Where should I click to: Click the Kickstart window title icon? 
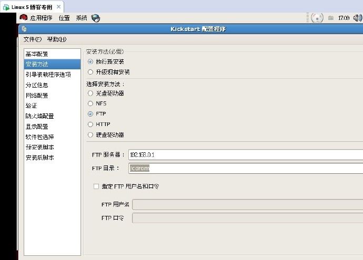(x=24, y=29)
